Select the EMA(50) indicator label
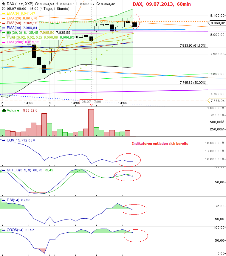 tap(14, 23)
